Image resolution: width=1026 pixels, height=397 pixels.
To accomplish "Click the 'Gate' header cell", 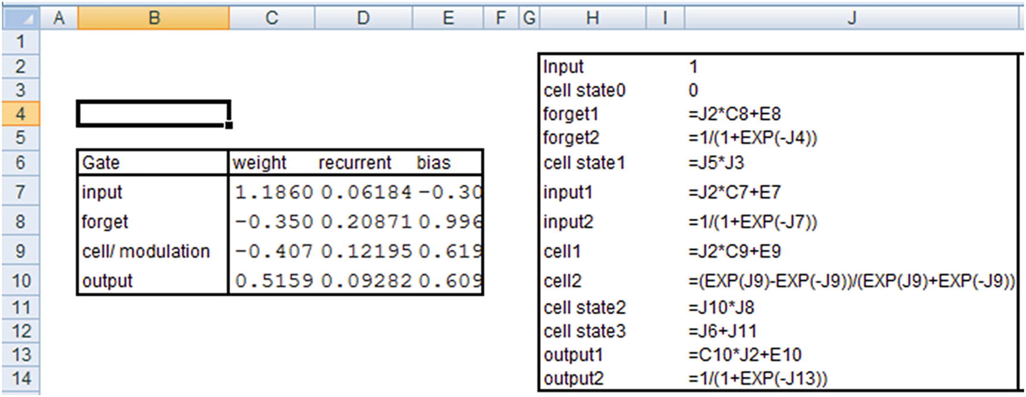I will coord(101,162).
